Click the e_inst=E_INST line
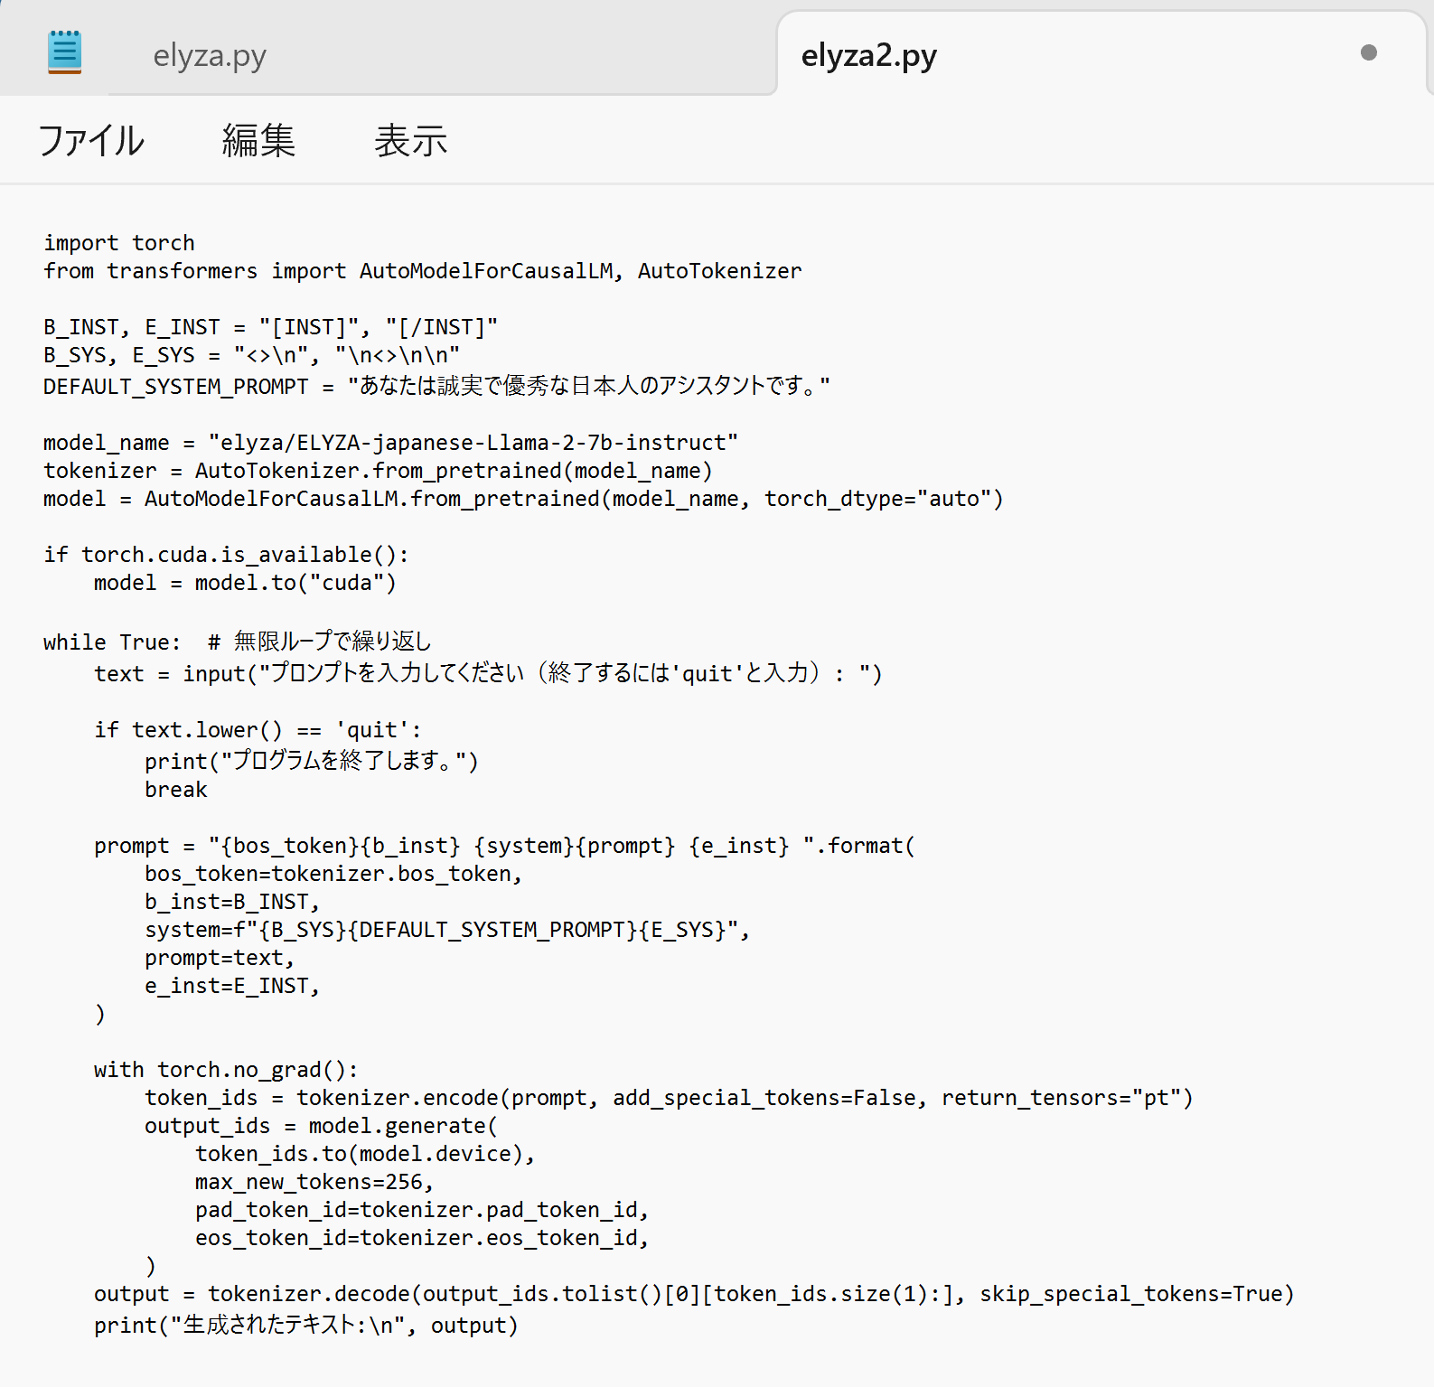Viewport: 1434px width, 1387px height. [232, 986]
